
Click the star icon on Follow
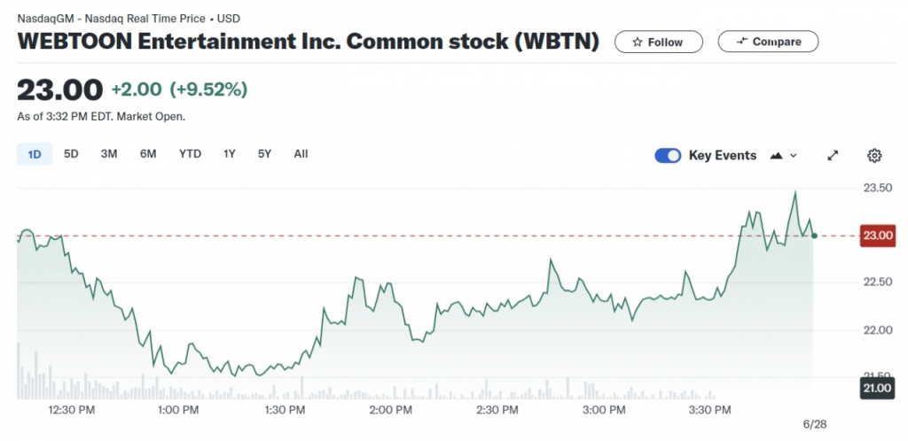637,43
